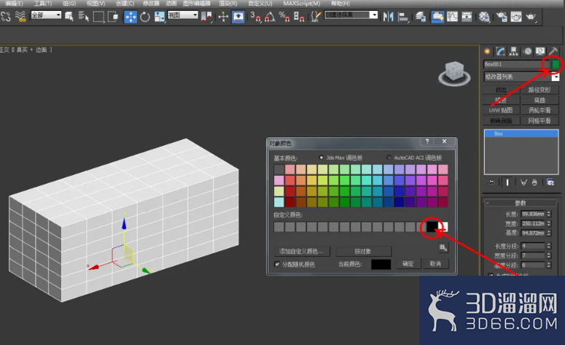Image resolution: width=565 pixels, height=345 pixels.
Task: Open the 工具(T) menu
Action: [x=42, y=3]
